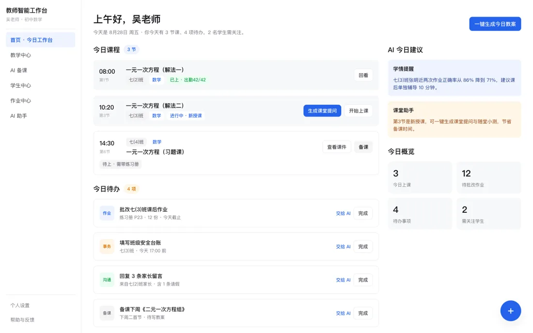The height and width of the screenshot is (333, 533).
Task: Click 一键生成今日教案 button
Action: pos(495,24)
